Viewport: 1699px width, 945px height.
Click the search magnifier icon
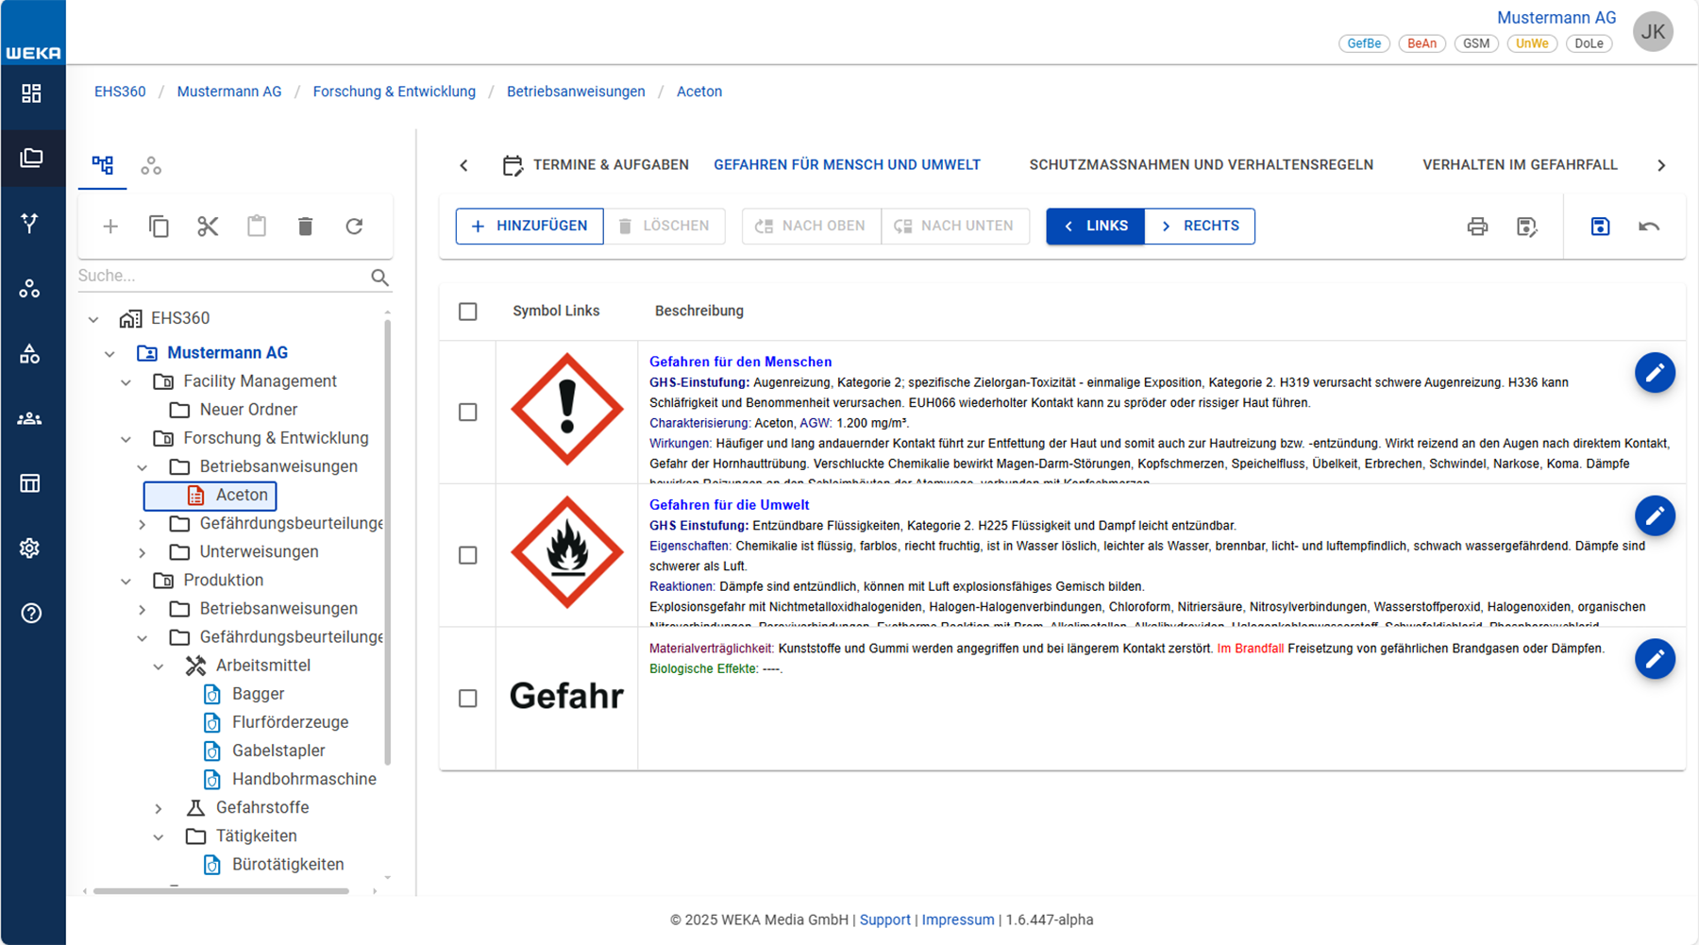click(x=379, y=278)
